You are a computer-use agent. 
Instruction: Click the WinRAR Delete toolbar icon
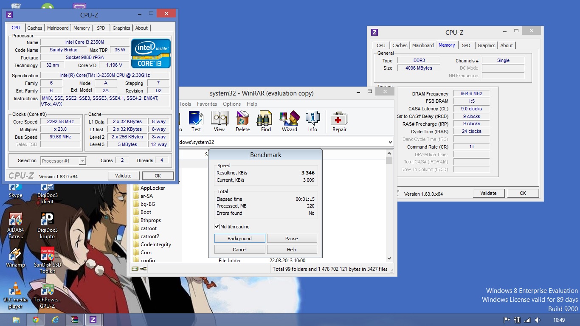242,121
